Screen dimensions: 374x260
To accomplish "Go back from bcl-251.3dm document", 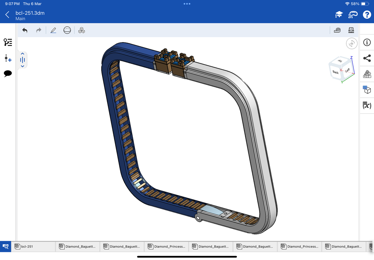I will 7,15.
